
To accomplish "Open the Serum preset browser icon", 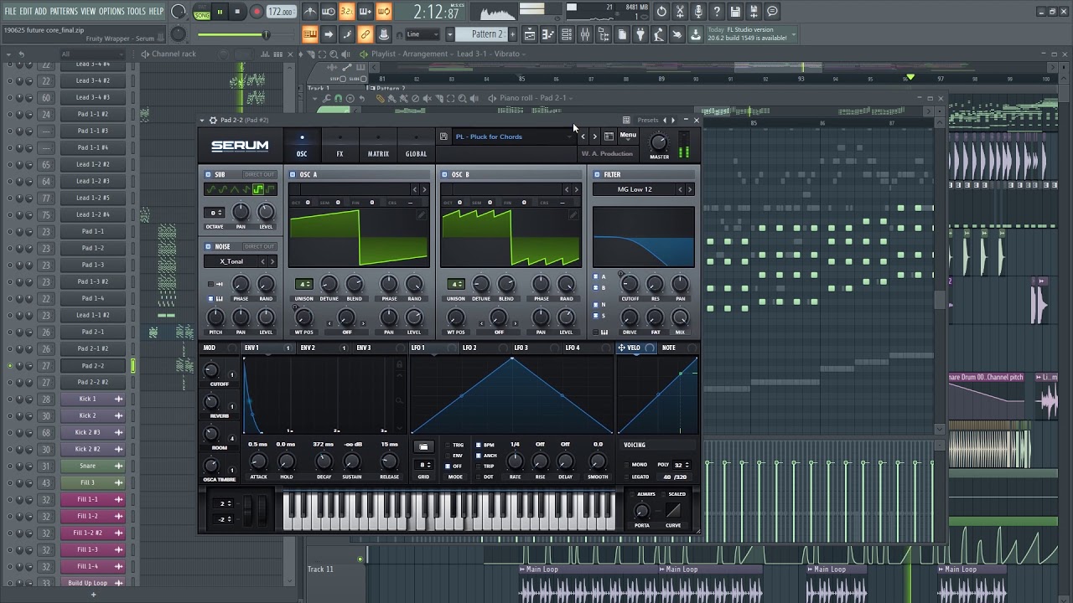I will pos(609,137).
